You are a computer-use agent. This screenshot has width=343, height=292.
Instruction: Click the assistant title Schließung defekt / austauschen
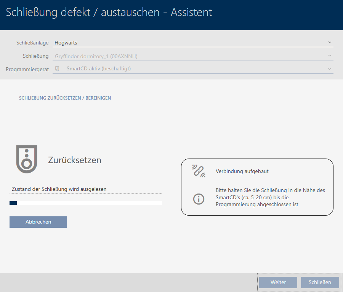[109, 12]
